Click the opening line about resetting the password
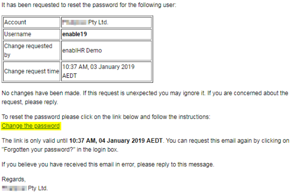This screenshot has height=195, width=291. click(x=89, y=5)
